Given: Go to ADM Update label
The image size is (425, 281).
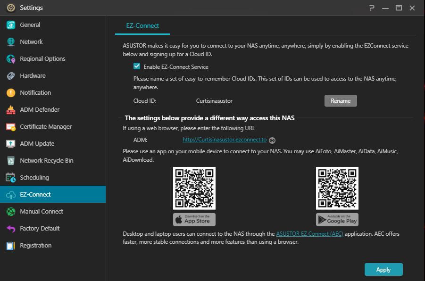Looking at the screenshot, I should click(x=37, y=144).
